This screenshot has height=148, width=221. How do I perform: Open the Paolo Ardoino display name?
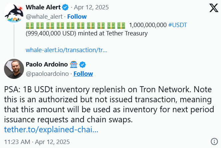coord(47,64)
